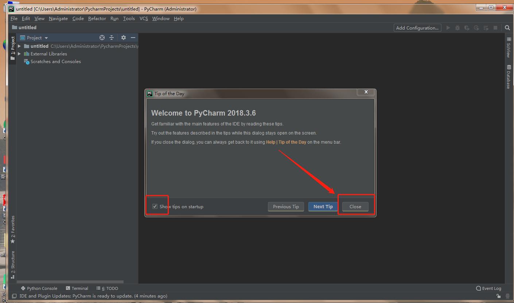The height and width of the screenshot is (303, 514).
Task: Open the Database side tab
Action: click(509, 77)
